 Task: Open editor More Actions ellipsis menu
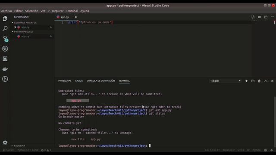[x=272, y=17]
